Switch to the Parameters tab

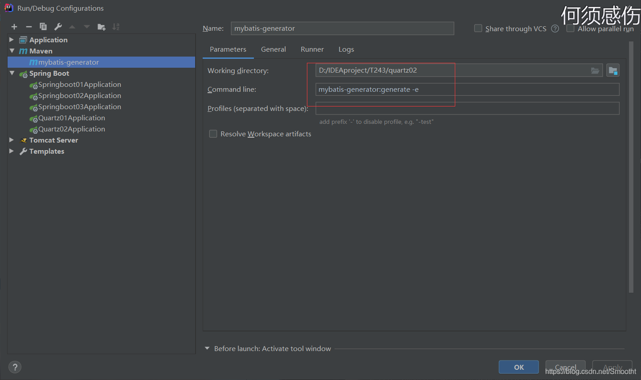click(x=228, y=49)
